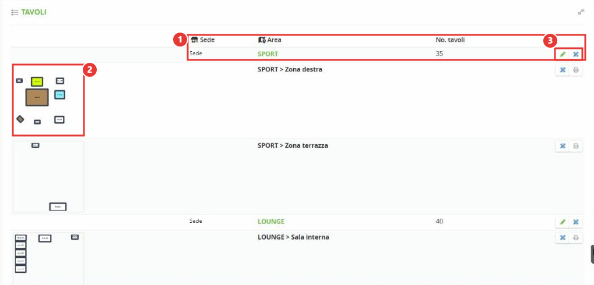594x285 pixels.
Task: Click table count 40 in LOUNGE row
Action: pyautogui.click(x=440, y=221)
